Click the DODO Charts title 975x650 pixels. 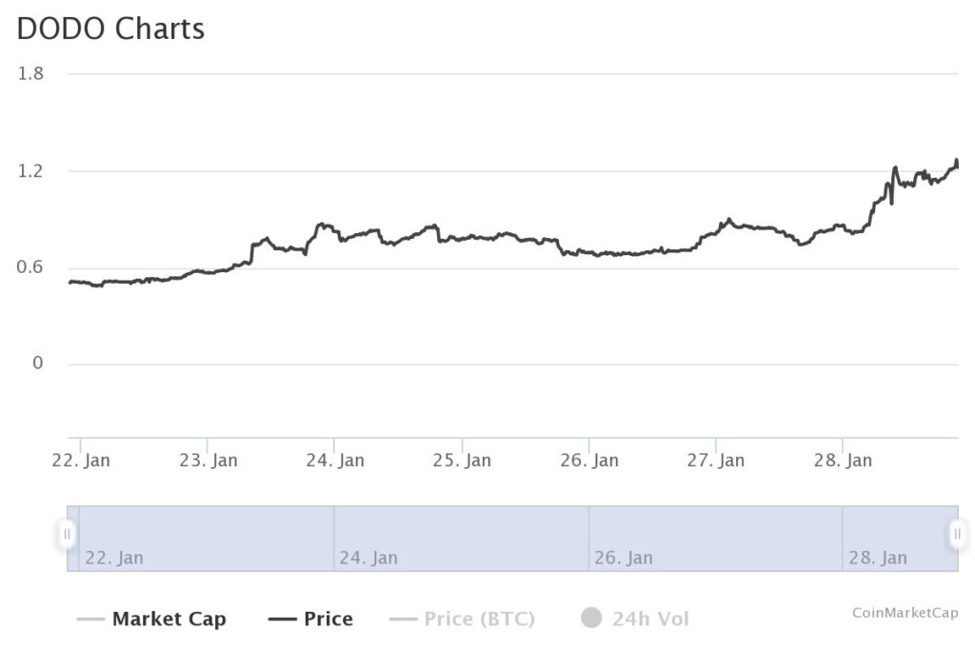110,29
